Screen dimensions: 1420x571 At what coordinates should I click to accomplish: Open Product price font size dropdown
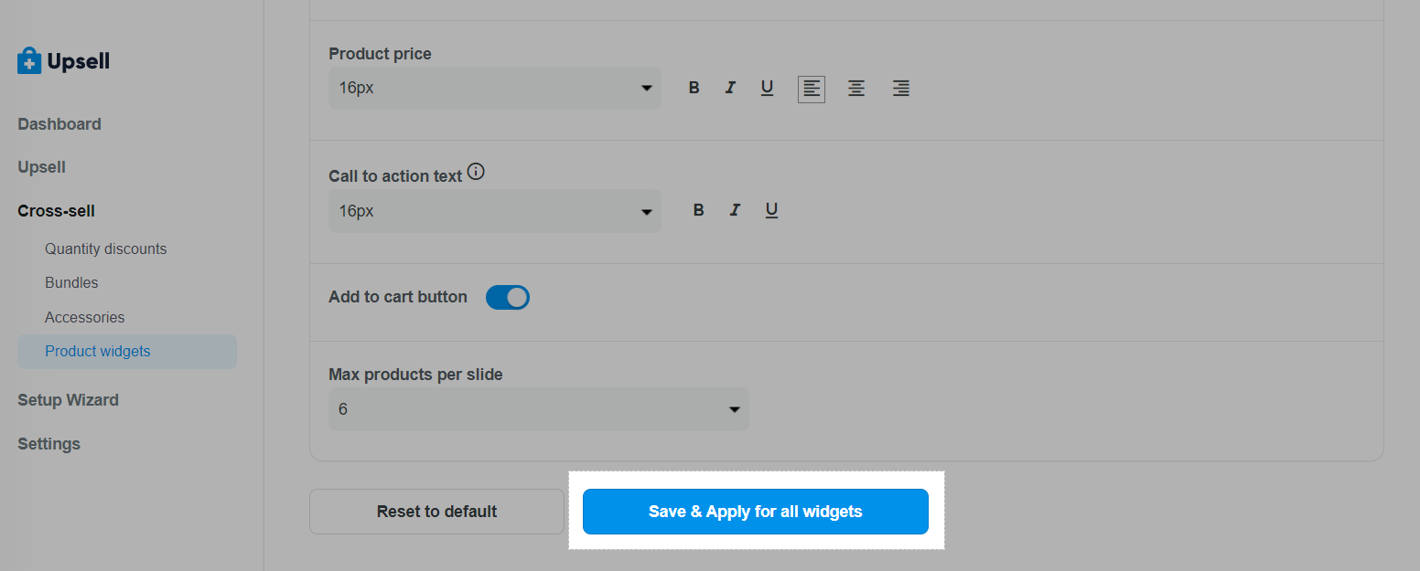(x=495, y=88)
